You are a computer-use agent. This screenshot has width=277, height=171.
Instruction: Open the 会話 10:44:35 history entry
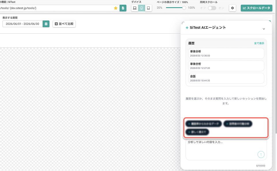click(226, 78)
